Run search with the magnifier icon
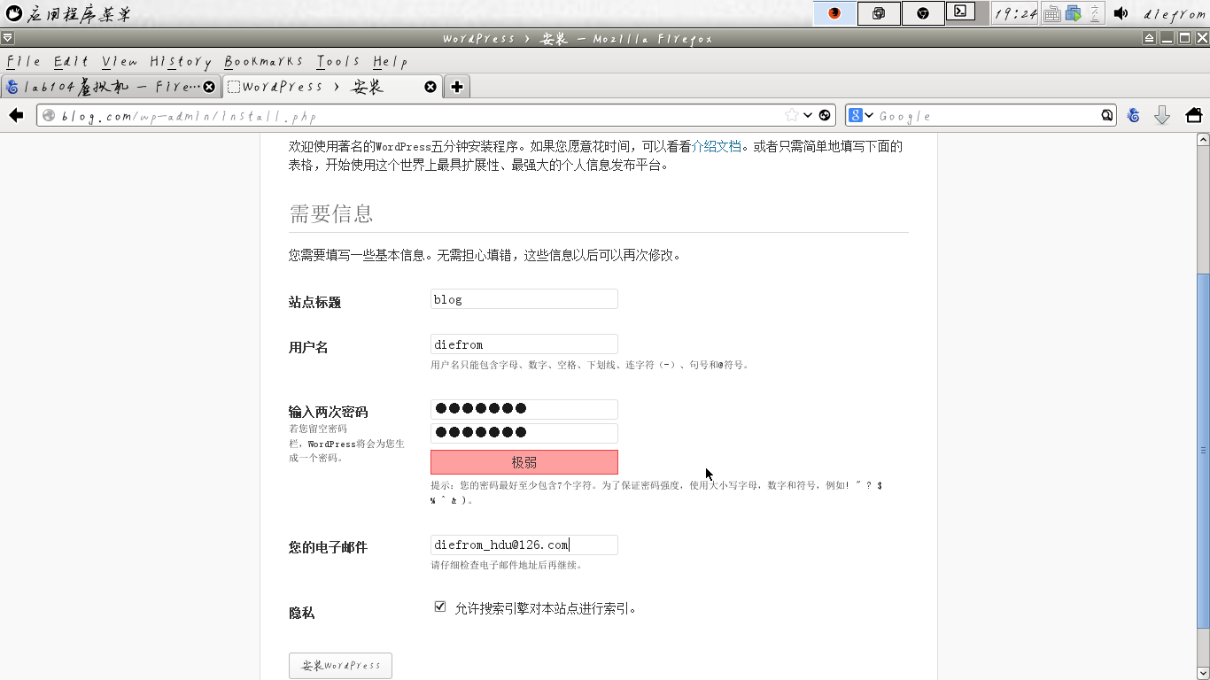1210x680 pixels. click(1107, 115)
